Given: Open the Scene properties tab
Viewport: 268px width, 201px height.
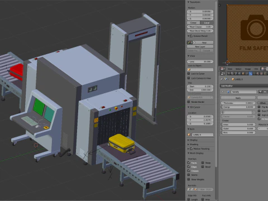Looking at the screenshot, I should click(x=236, y=73).
